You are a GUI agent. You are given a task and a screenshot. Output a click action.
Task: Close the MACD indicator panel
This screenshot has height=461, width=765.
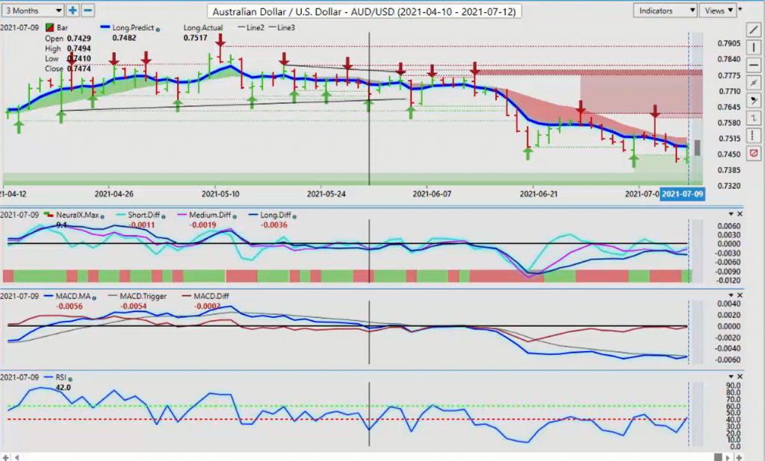740,295
